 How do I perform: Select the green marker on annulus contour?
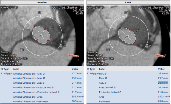click(44, 29)
